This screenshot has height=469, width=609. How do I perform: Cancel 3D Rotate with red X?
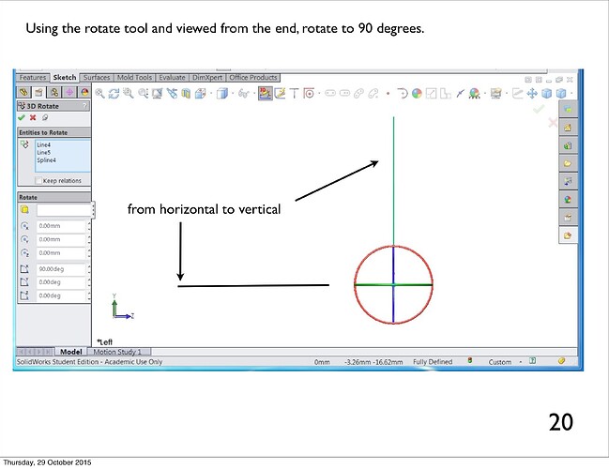point(33,117)
